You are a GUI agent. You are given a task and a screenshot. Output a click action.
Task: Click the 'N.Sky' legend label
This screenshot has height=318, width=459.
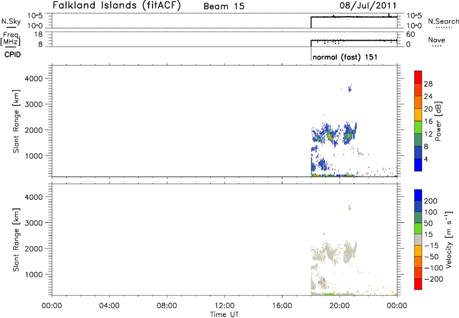tap(11, 21)
